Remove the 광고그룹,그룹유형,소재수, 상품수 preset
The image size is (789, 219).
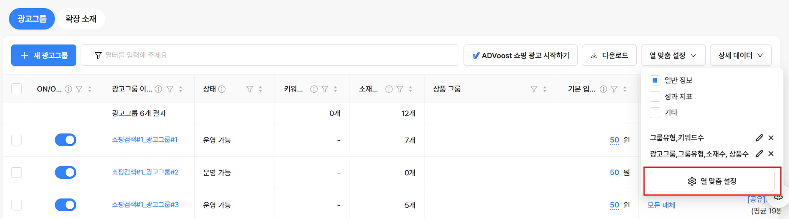tap(771, 154)
